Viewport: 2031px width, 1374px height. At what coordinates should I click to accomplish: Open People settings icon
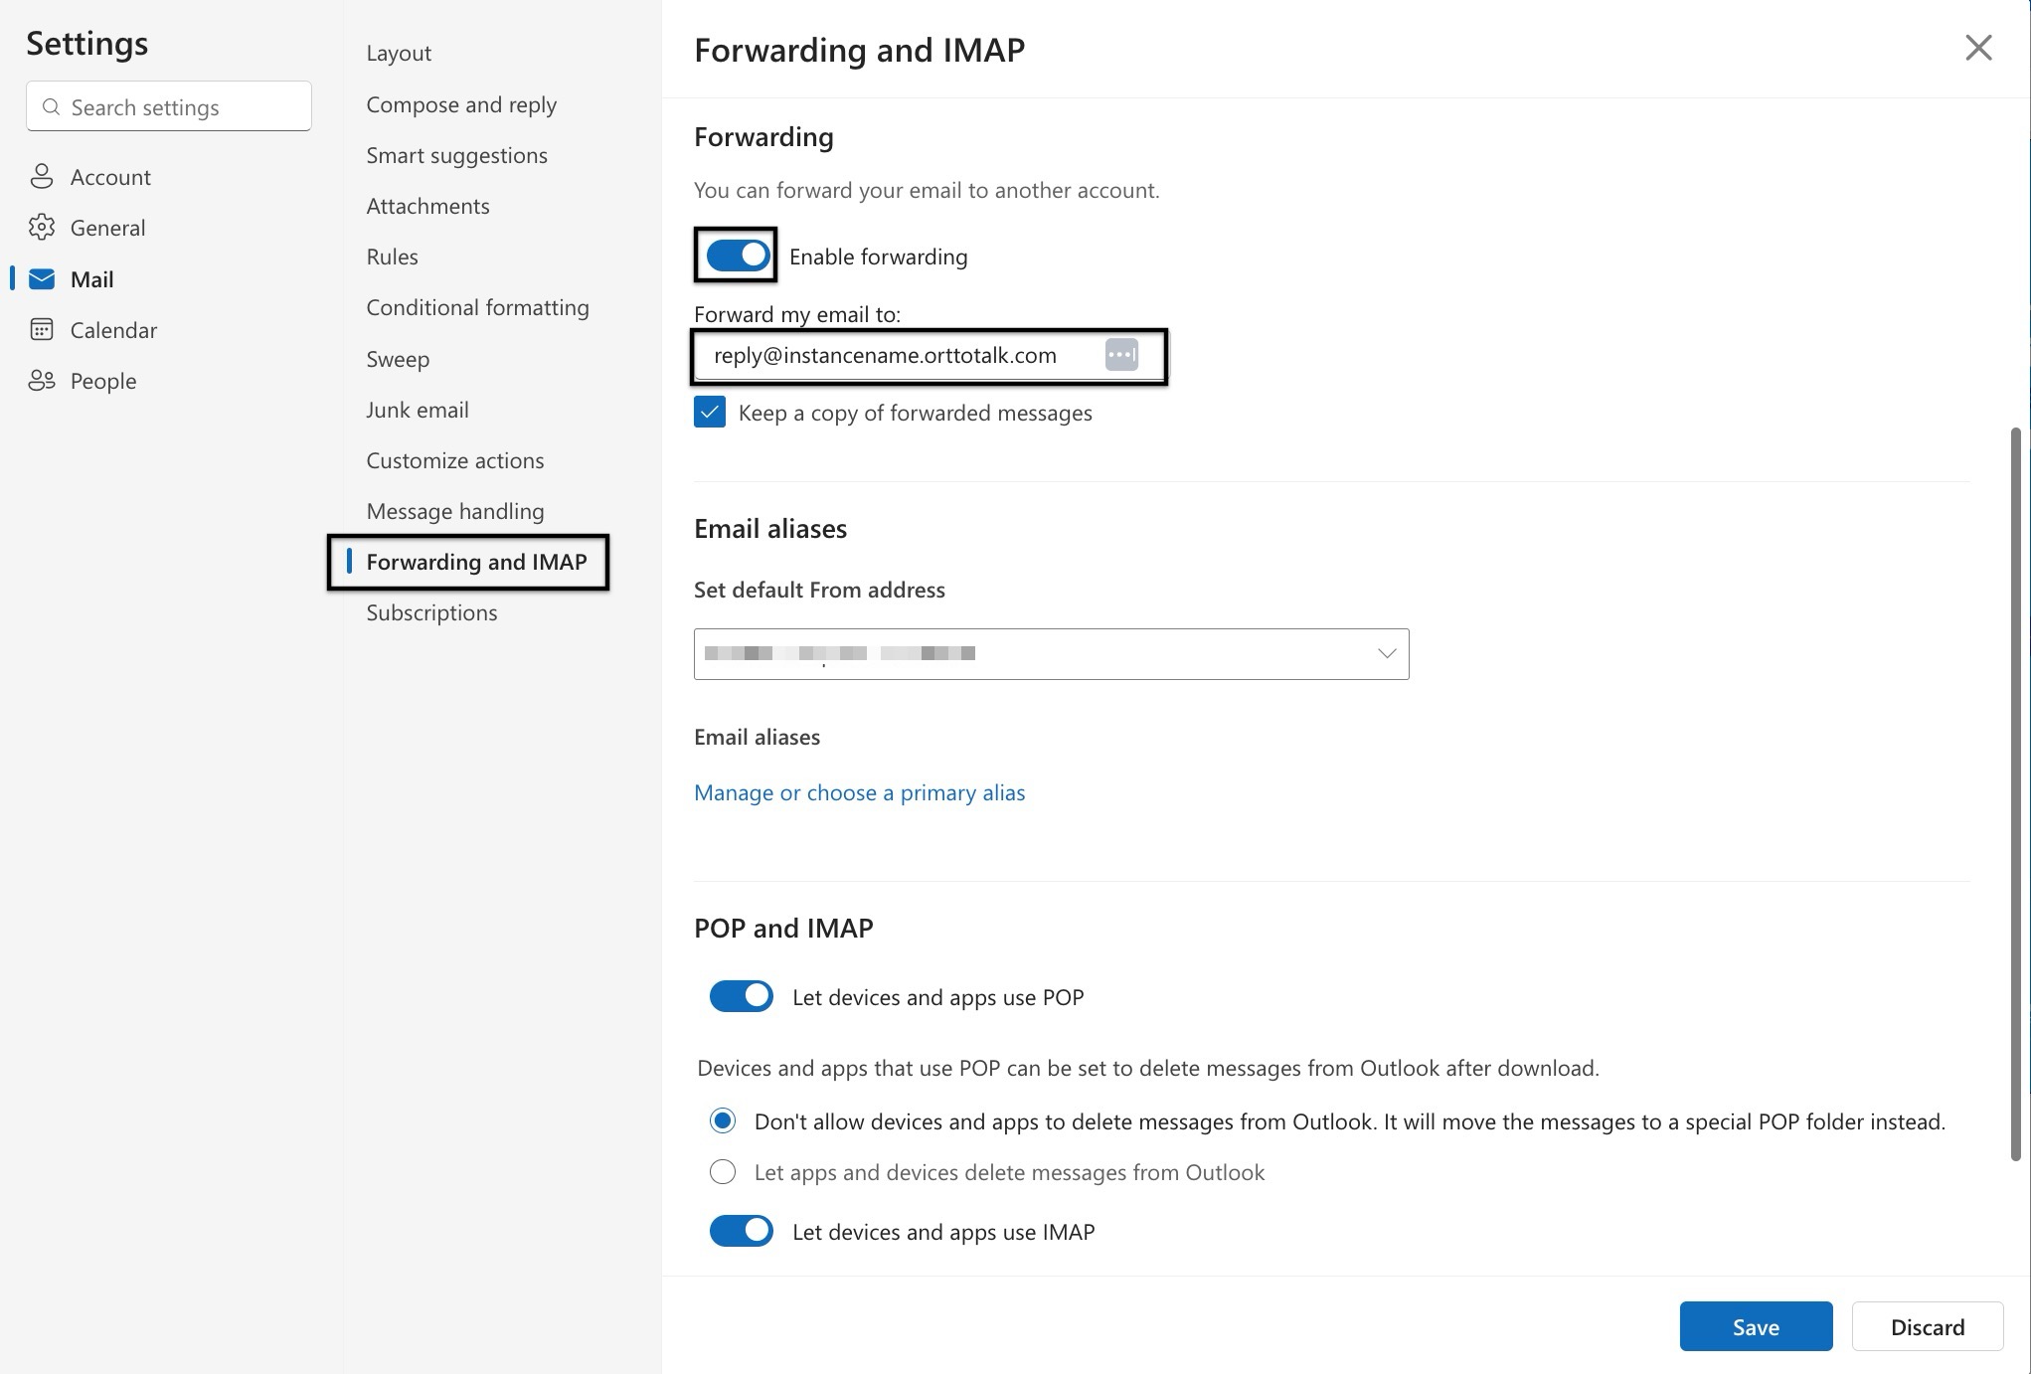coord(41,381)
